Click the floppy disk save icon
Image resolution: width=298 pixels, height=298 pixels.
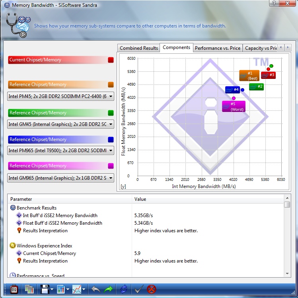click(45, 290)
